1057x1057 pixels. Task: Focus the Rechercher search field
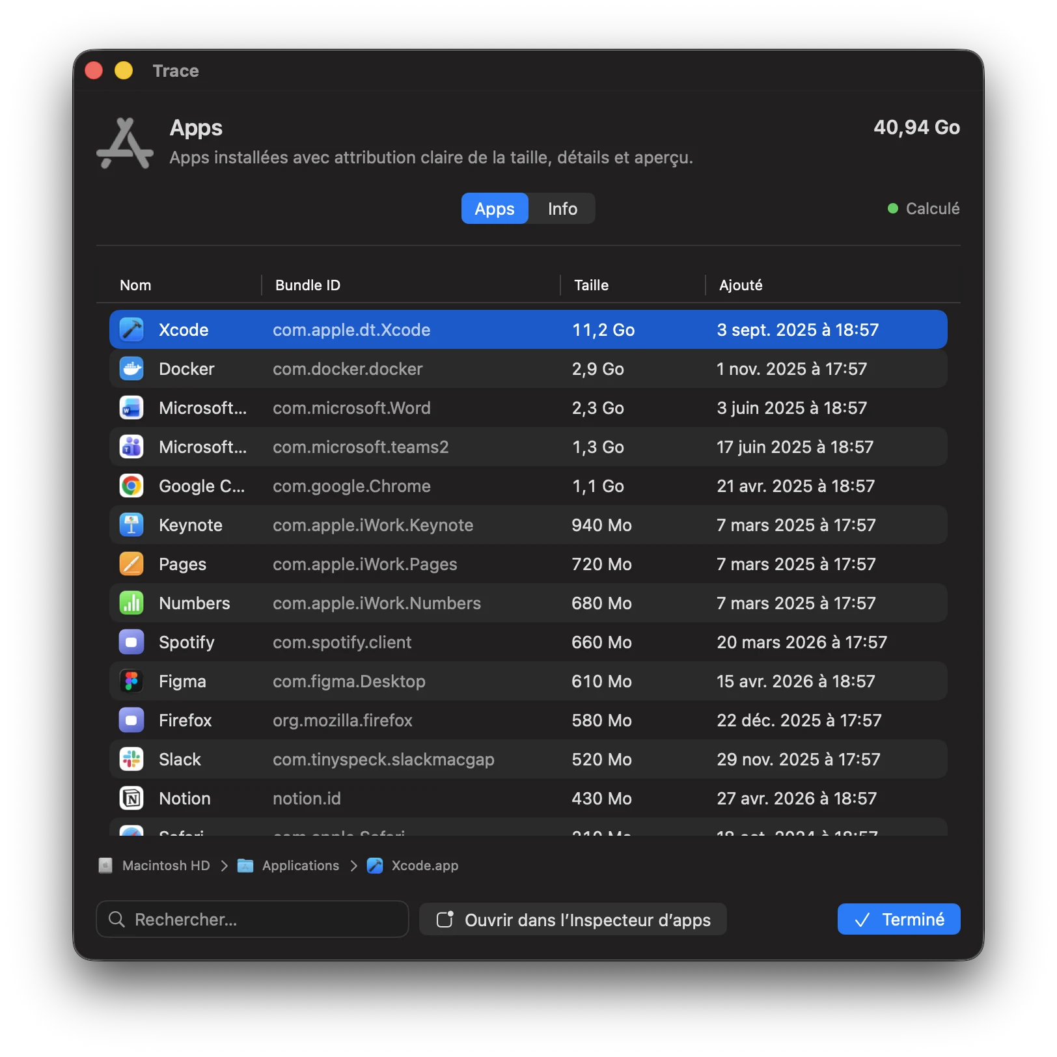[x=253, y=919]
